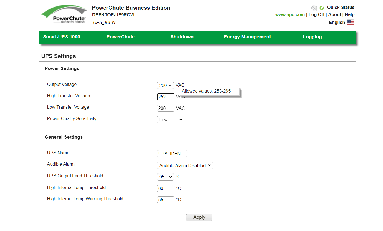Click the 'UPS Settings' page heading

click(x=59, y=56)
